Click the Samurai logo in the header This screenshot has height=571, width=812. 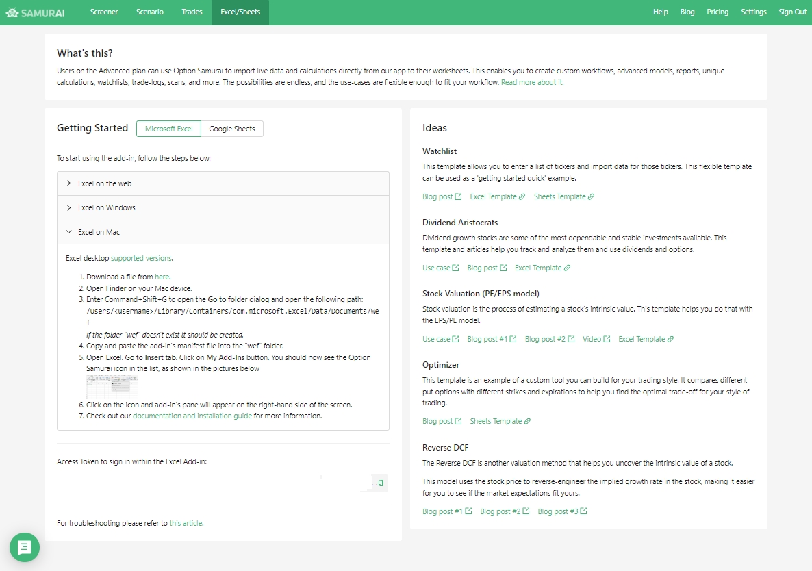tap(35, 12)
